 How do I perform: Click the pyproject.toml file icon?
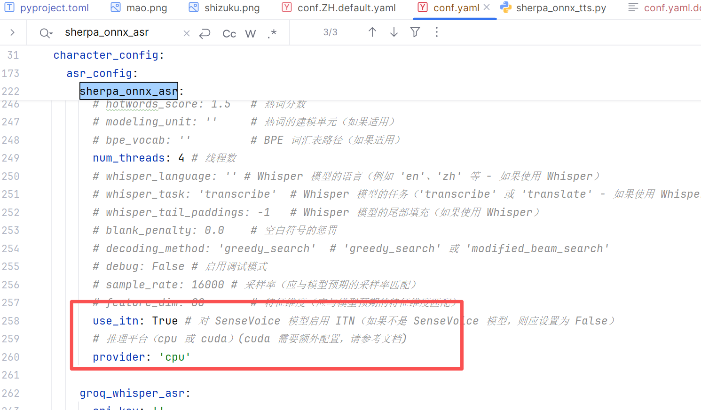(x=9, y=8)
